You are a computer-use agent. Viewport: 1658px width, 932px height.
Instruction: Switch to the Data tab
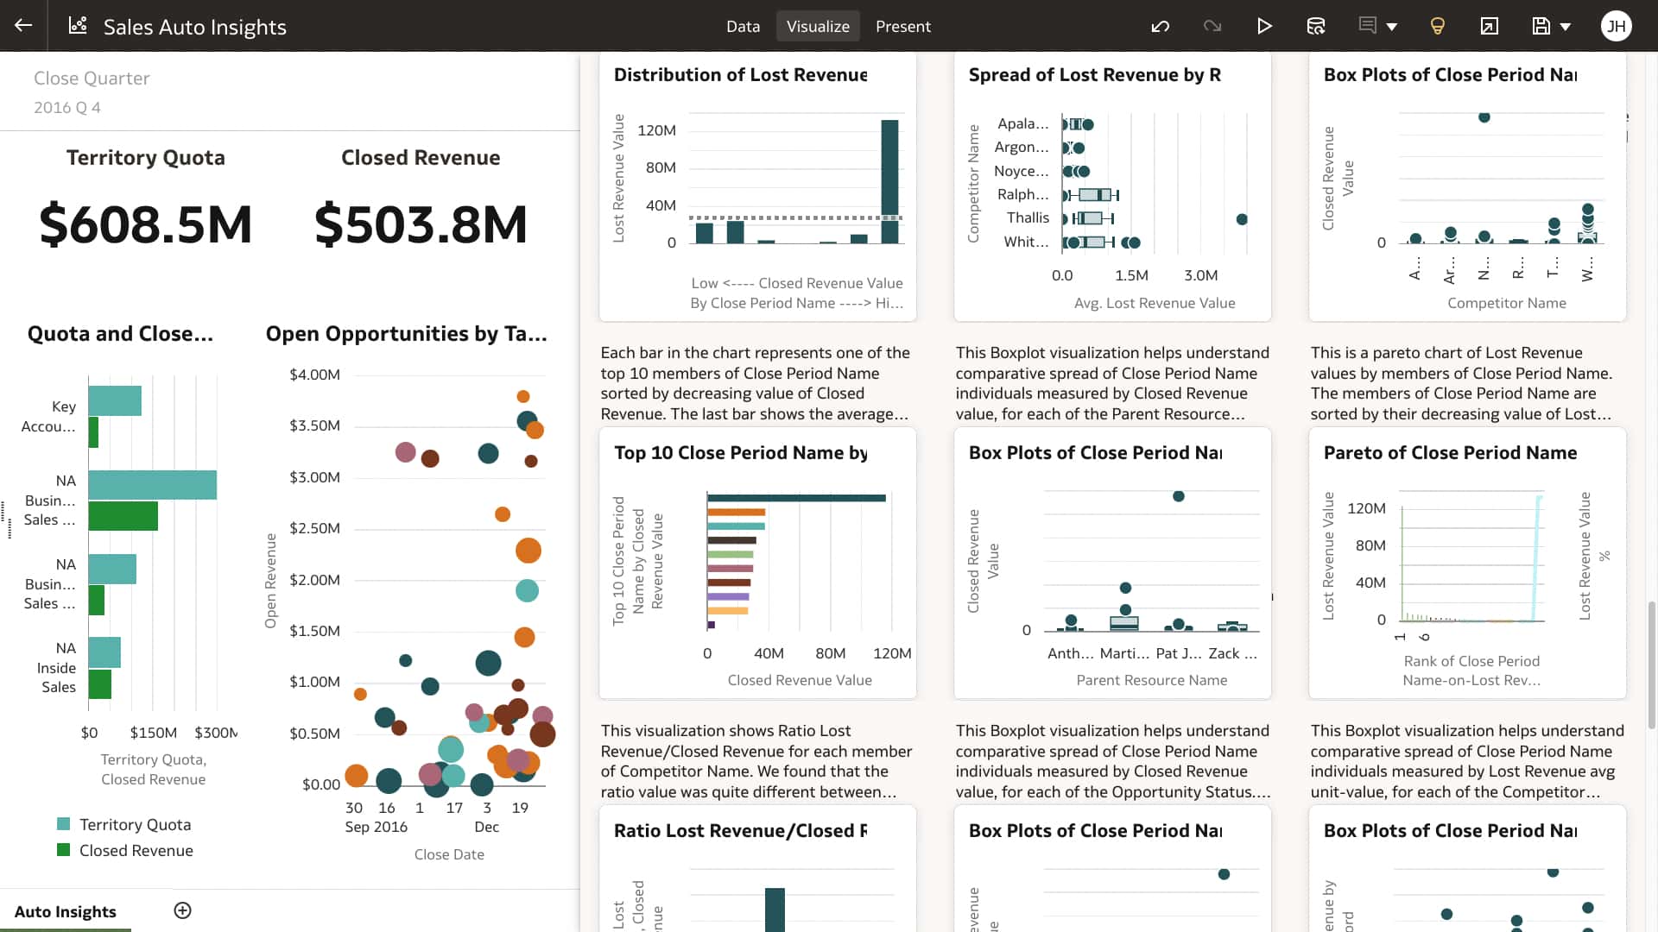coord(743,26)
